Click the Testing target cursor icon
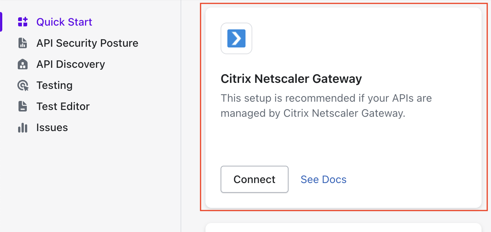 pyautogui.click(x=23, y=85)
